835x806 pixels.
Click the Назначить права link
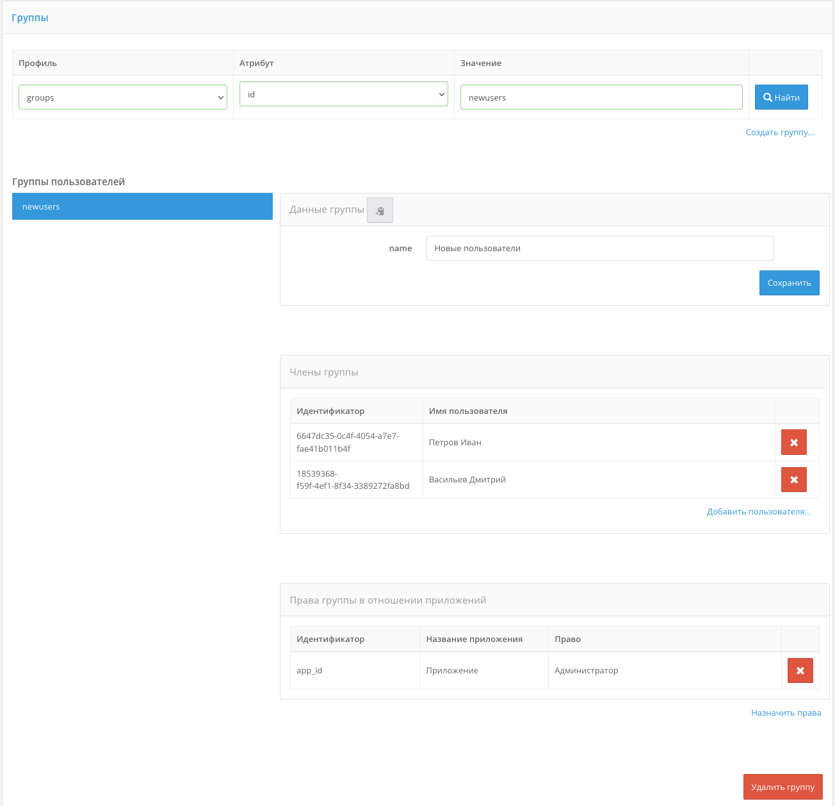coord(786,712)
